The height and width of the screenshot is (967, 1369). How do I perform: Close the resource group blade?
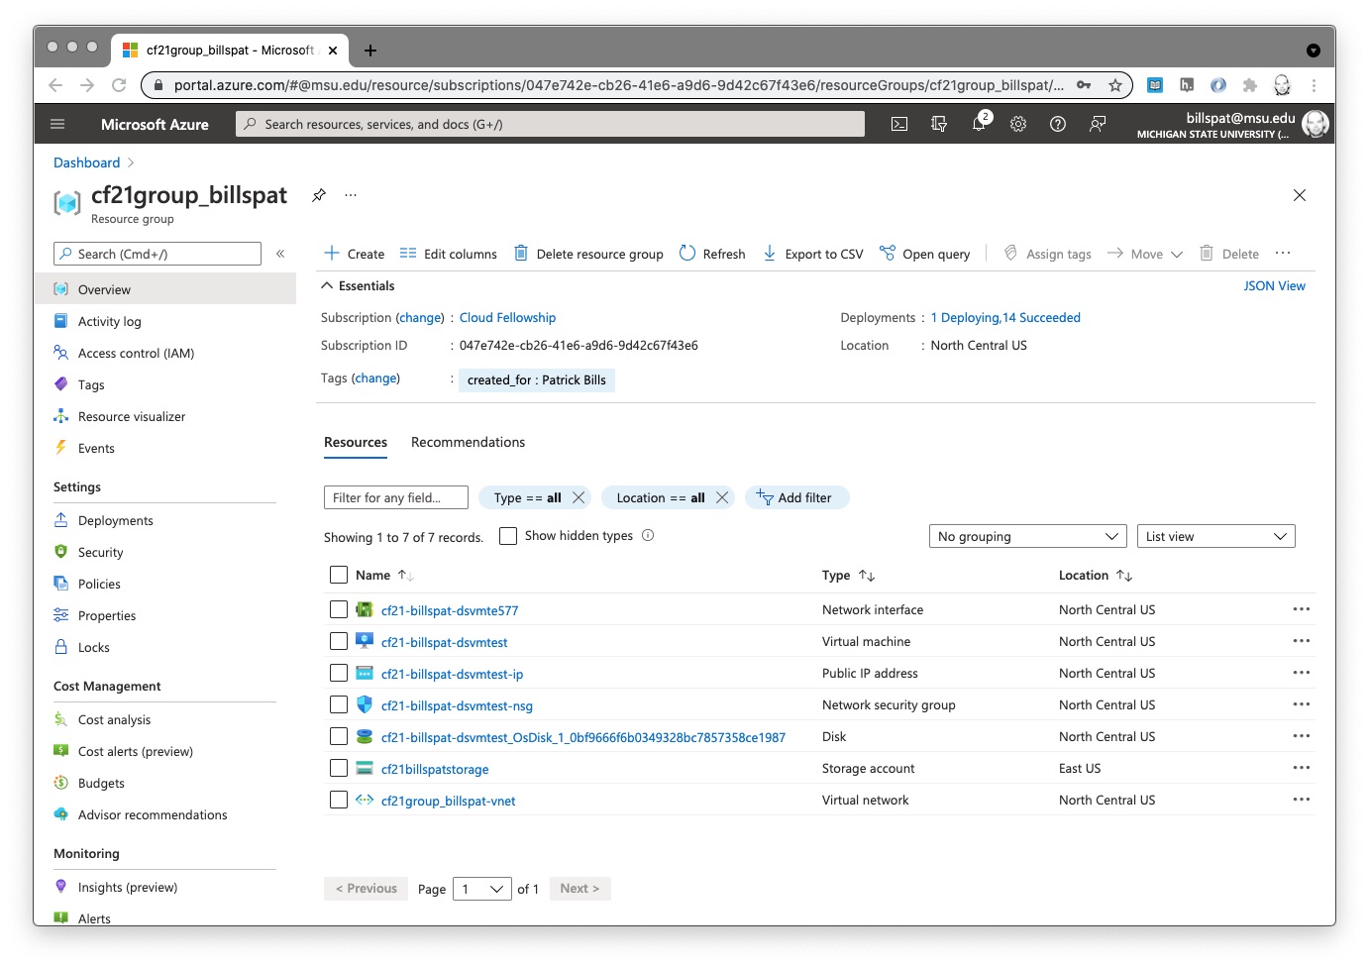click(1300, 195)
